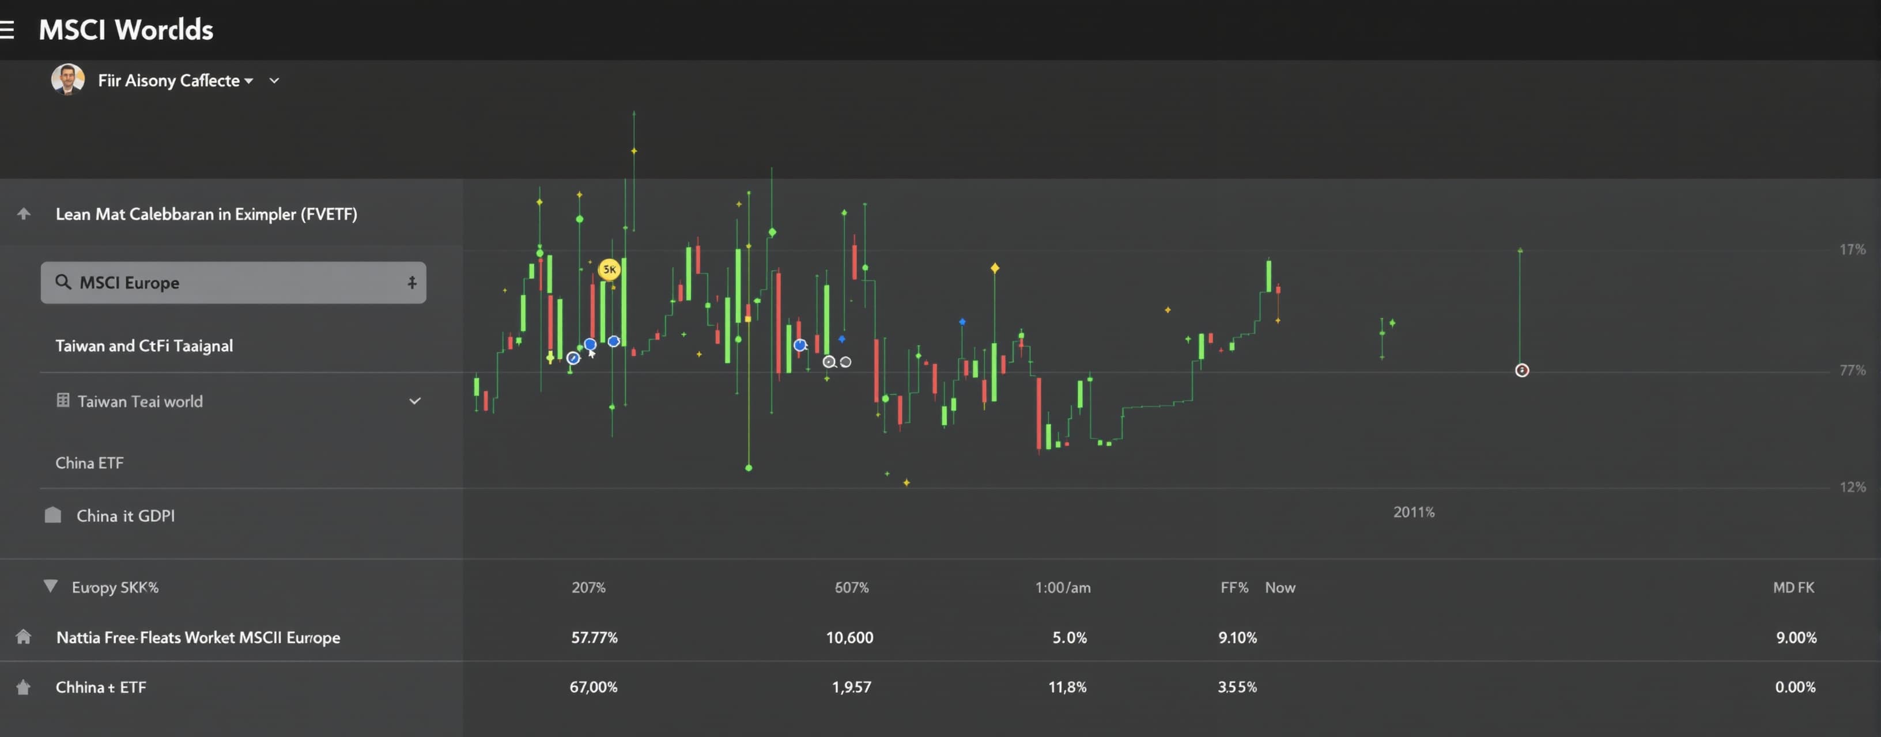Click the 57.77% cell
Screen dimensions: 1881x737
(x=594, y=638)
